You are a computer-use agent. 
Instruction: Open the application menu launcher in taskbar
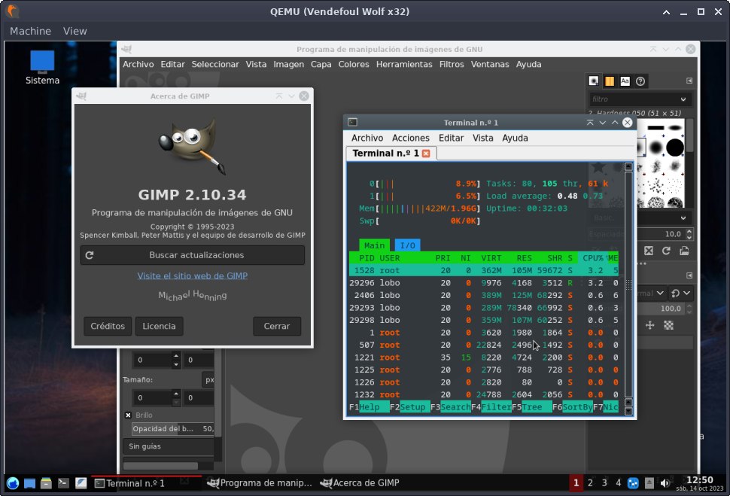[13, 483]
